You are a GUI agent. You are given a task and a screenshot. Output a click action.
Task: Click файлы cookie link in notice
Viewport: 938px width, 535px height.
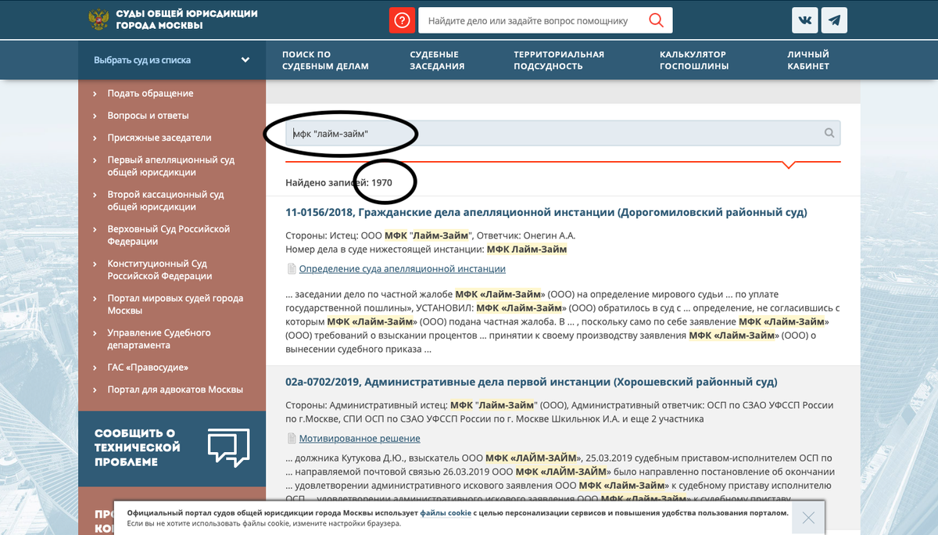[445, 513]
